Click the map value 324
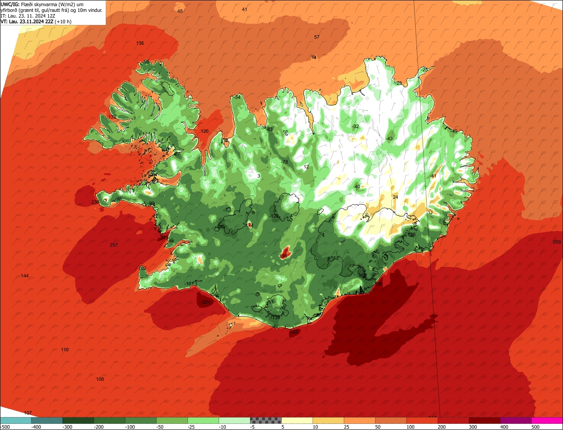This screenshot has height=430, width=563. coord(206,302)
